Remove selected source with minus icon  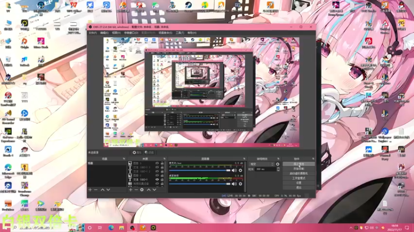click(136, 190)
